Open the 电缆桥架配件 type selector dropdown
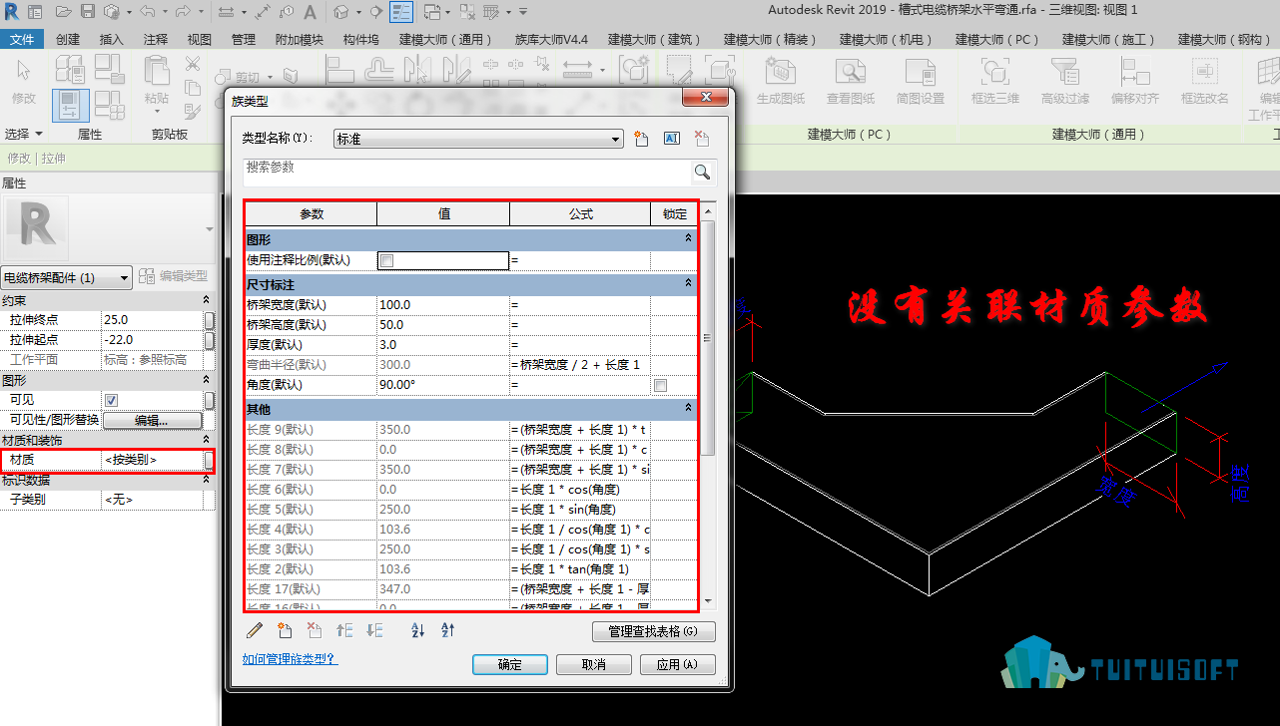 [124, 277]
